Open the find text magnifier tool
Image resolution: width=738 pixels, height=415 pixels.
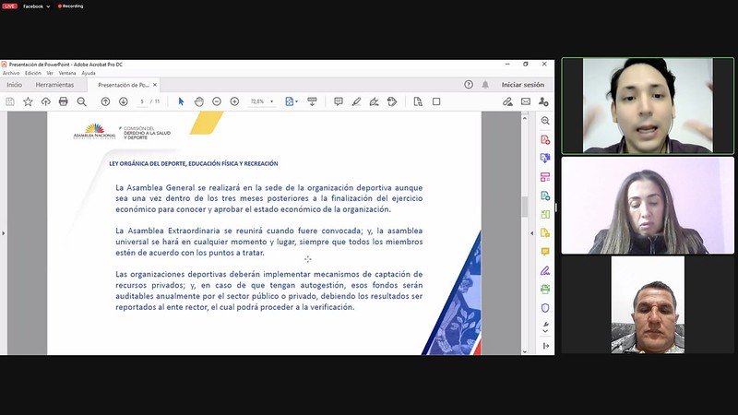pyautogui.click(x=81, y=101)
